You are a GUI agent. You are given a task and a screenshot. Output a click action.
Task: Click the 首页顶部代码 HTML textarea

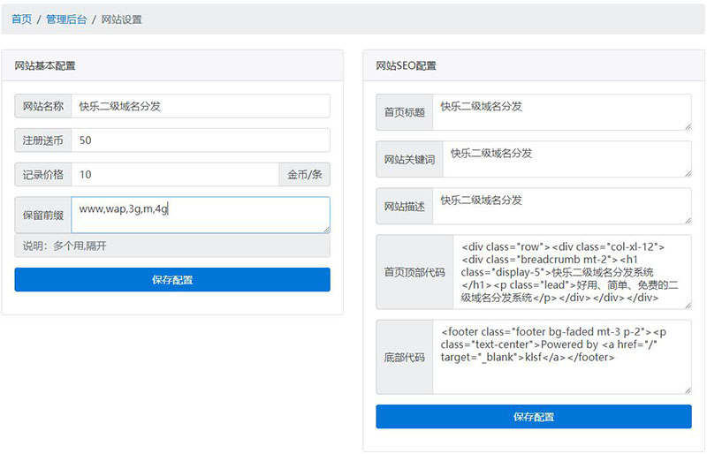tap(571, 272)
